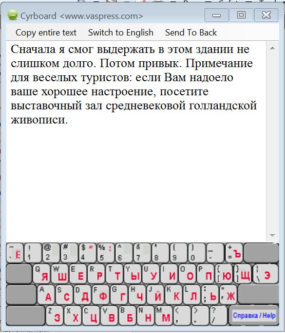Click the Ф key under F
Image resolution: width=285 pixels, height=333 pixels.
click(x=101, y=294)
